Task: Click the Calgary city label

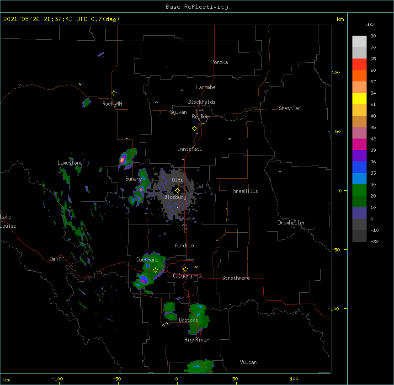Action: tap(182, 276)
